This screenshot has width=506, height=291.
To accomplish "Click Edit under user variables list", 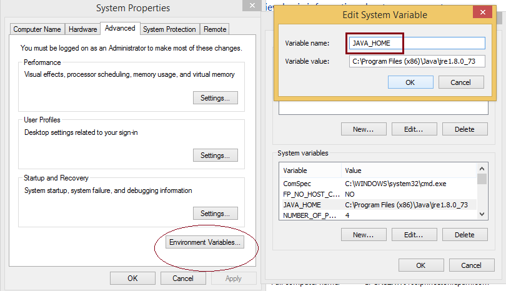I will point(414,129).
